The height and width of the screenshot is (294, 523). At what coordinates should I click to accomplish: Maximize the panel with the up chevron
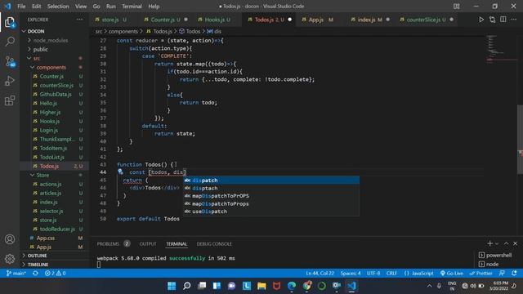click(x=506, y=243)
